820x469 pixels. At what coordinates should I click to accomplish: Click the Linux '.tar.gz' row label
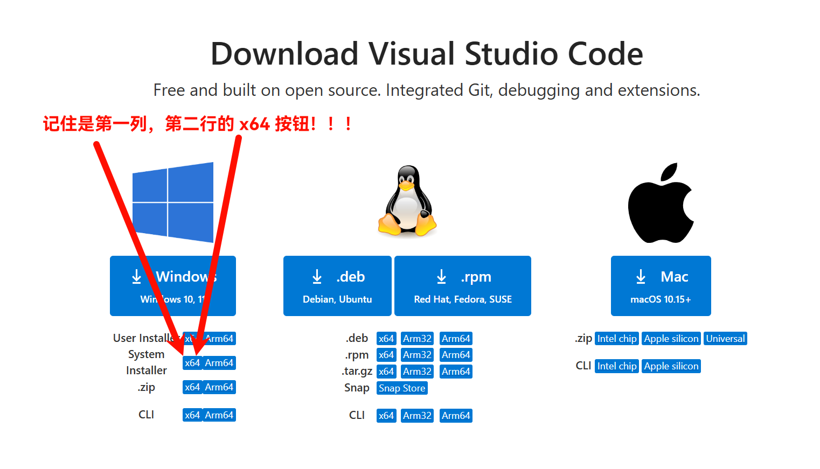[357, 371]
